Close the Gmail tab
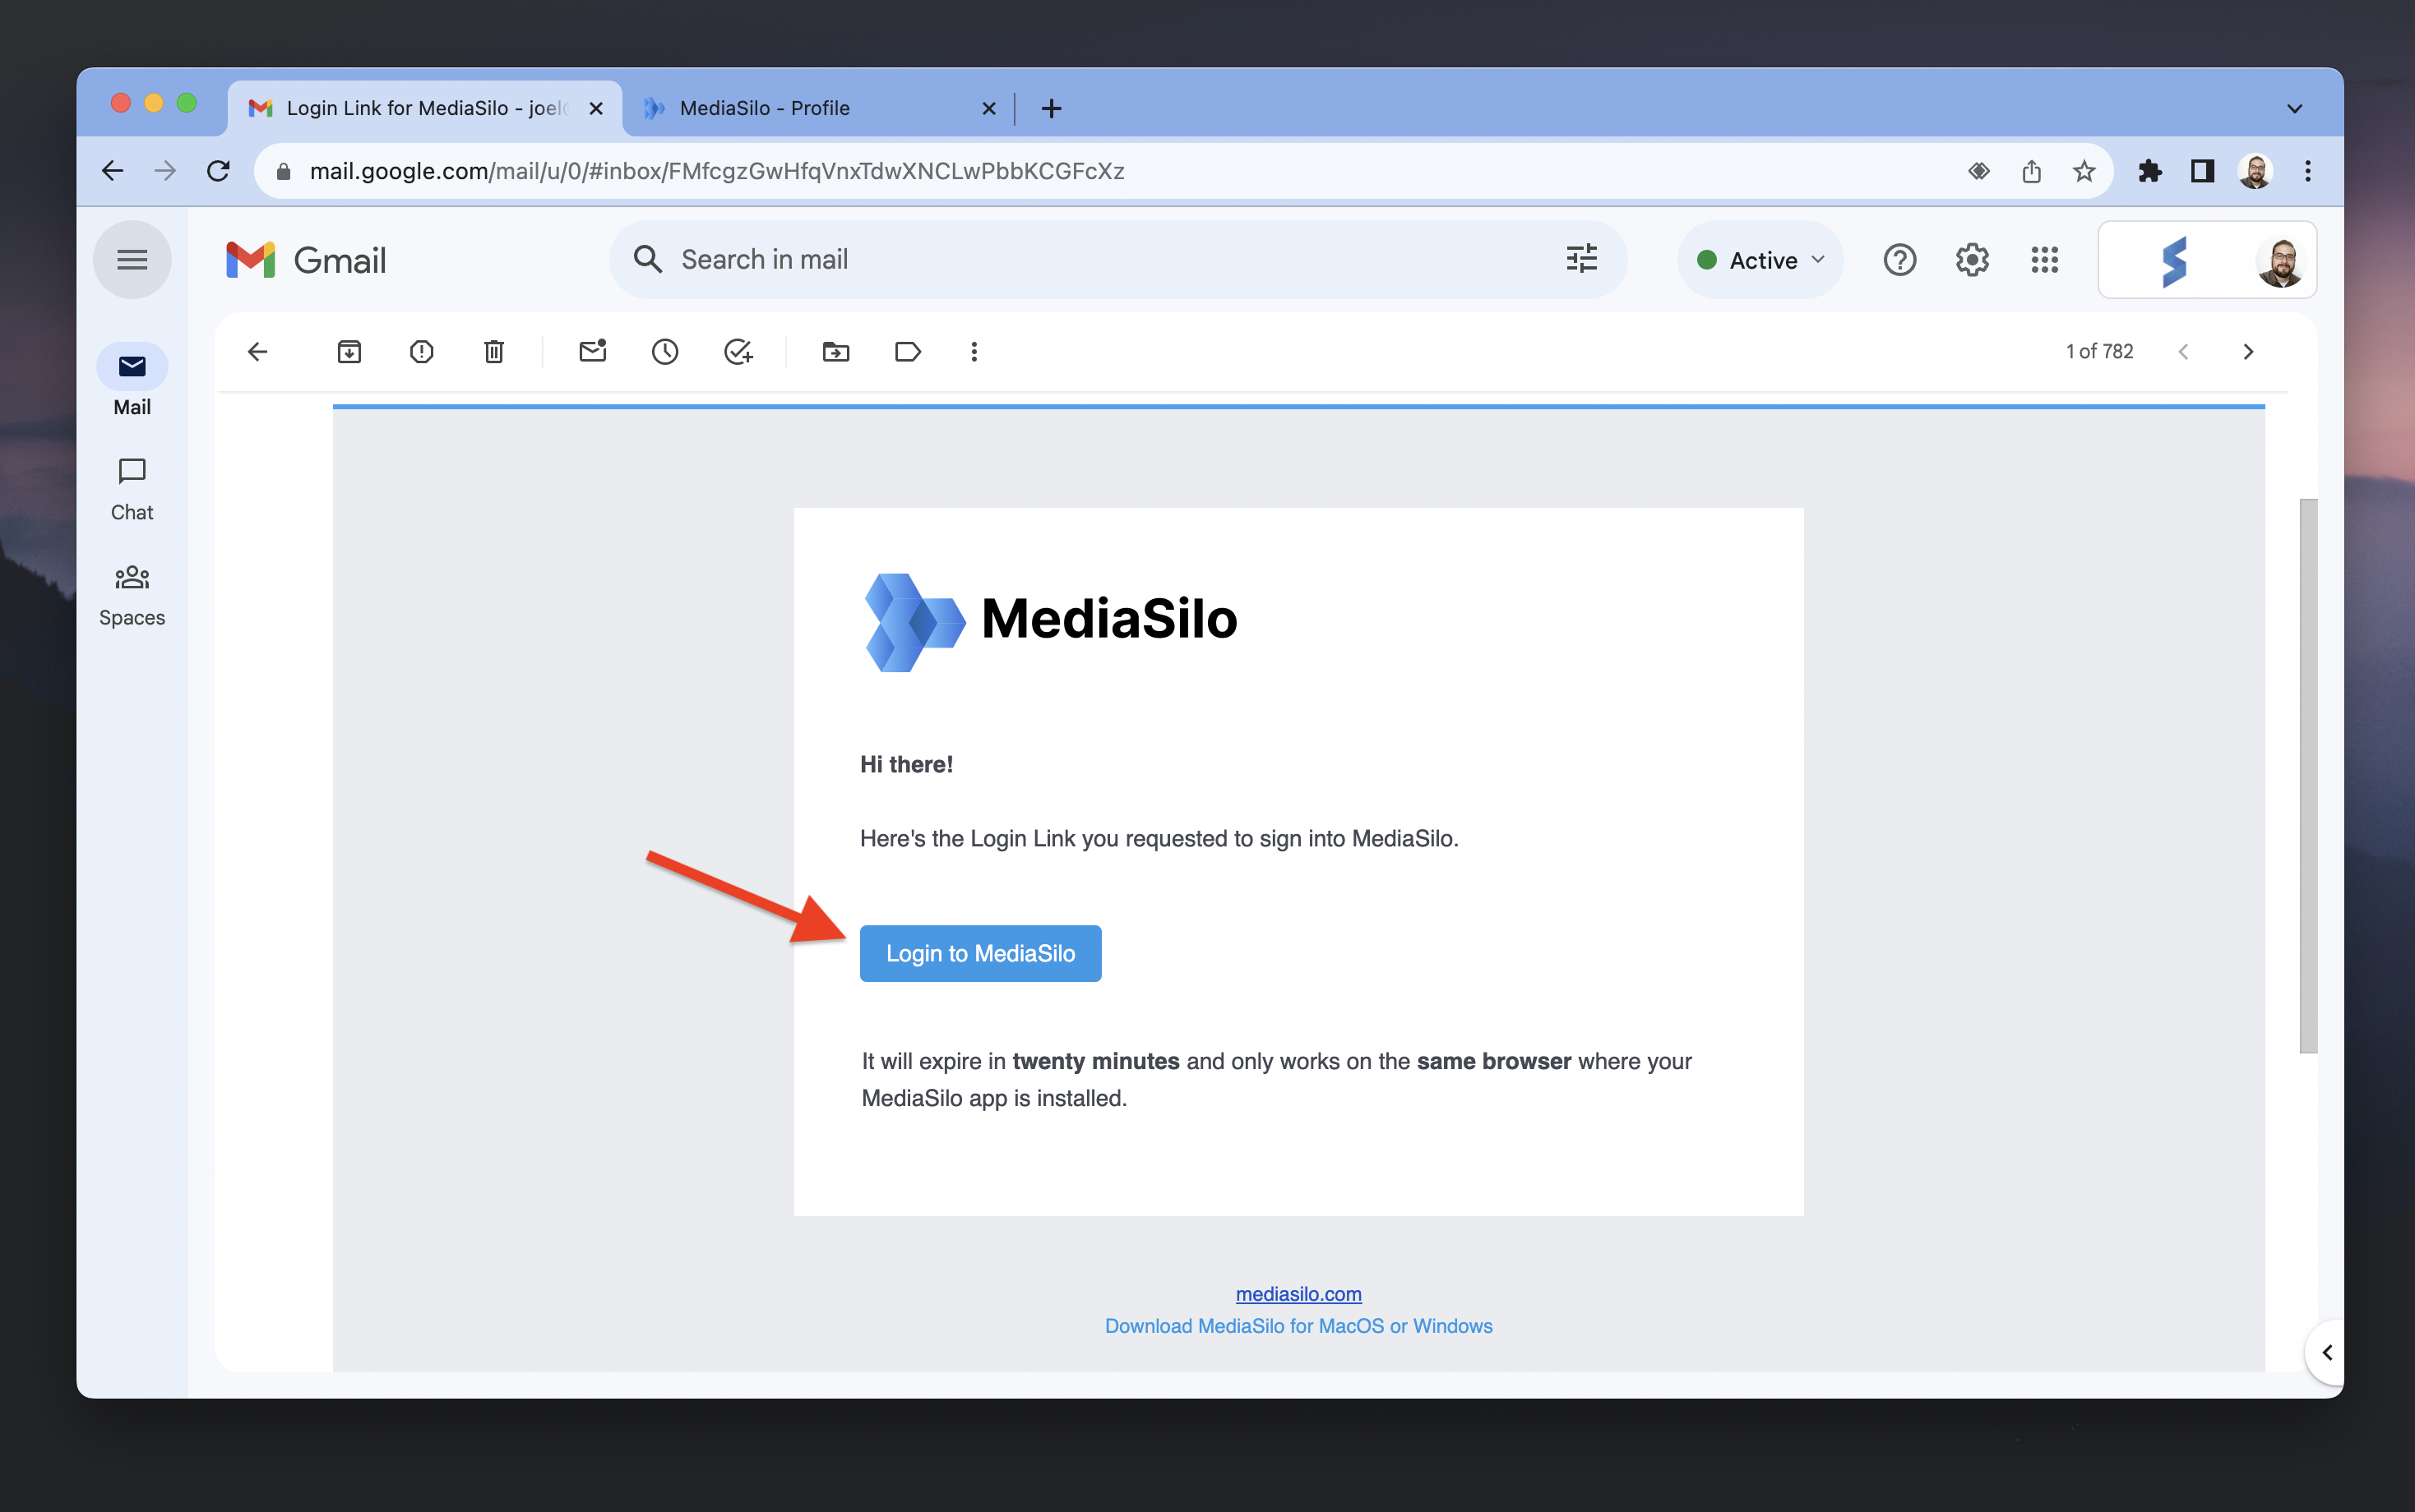The width and height of the screenshot is (2415, 1512). coord(596,108)
